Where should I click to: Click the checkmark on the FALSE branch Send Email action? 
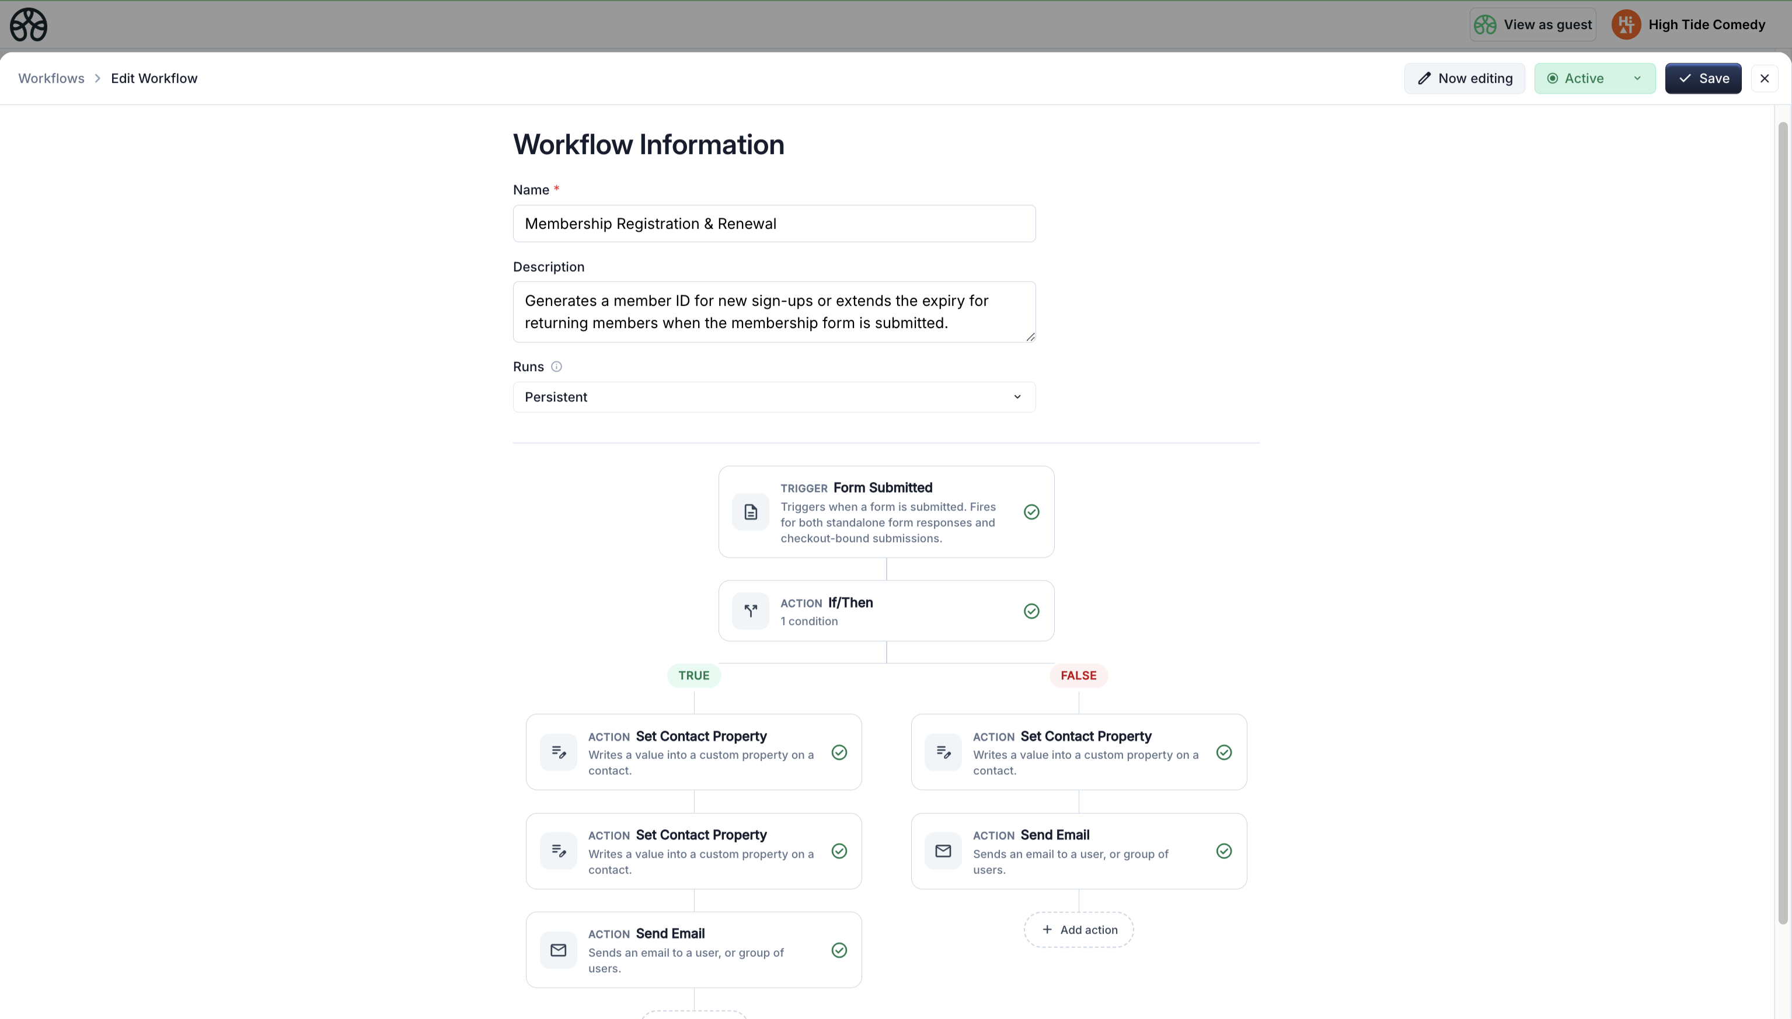coord(1223,851)
